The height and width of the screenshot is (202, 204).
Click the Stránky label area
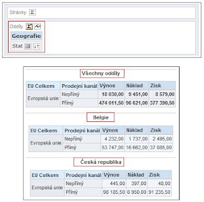(x=18, y=12)
